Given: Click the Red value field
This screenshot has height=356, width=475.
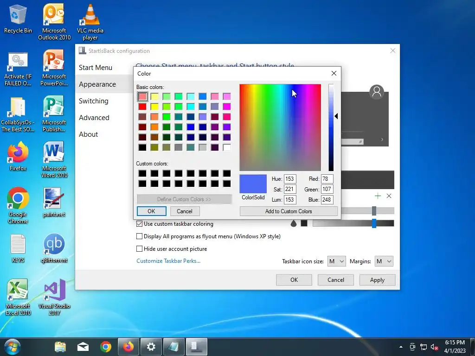Looking at the screenshot, I should click(x=327, y=179).
